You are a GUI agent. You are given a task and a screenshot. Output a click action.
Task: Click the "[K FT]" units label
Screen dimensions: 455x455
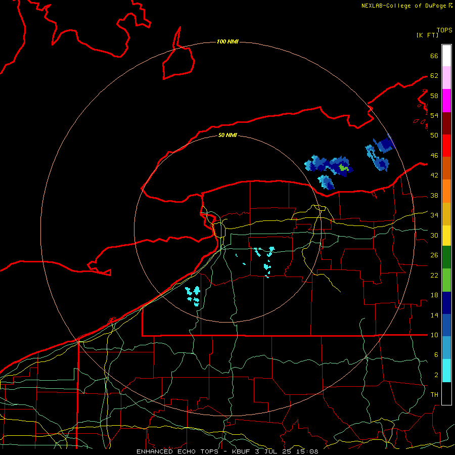tap(427, 35)
